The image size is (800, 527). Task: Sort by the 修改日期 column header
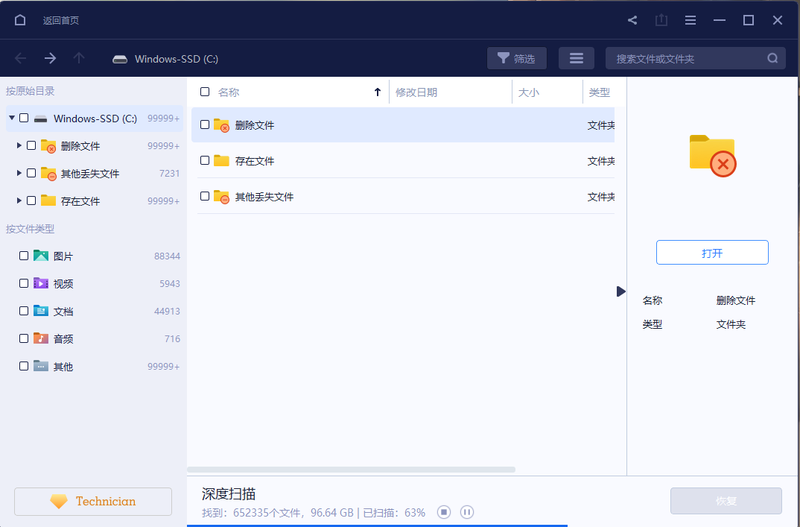416,92
